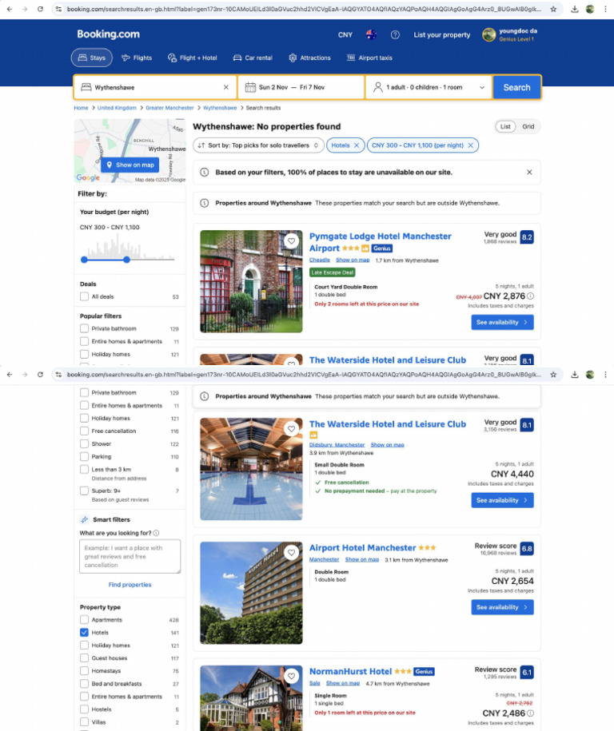Tick the Guest houses property type
The width and height of the screenshot is (614, 731).
click(84, 658)
